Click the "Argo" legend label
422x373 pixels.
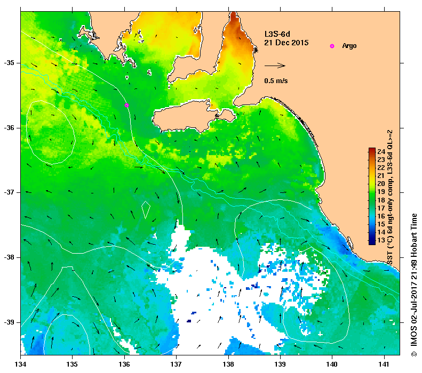point(349,46)
